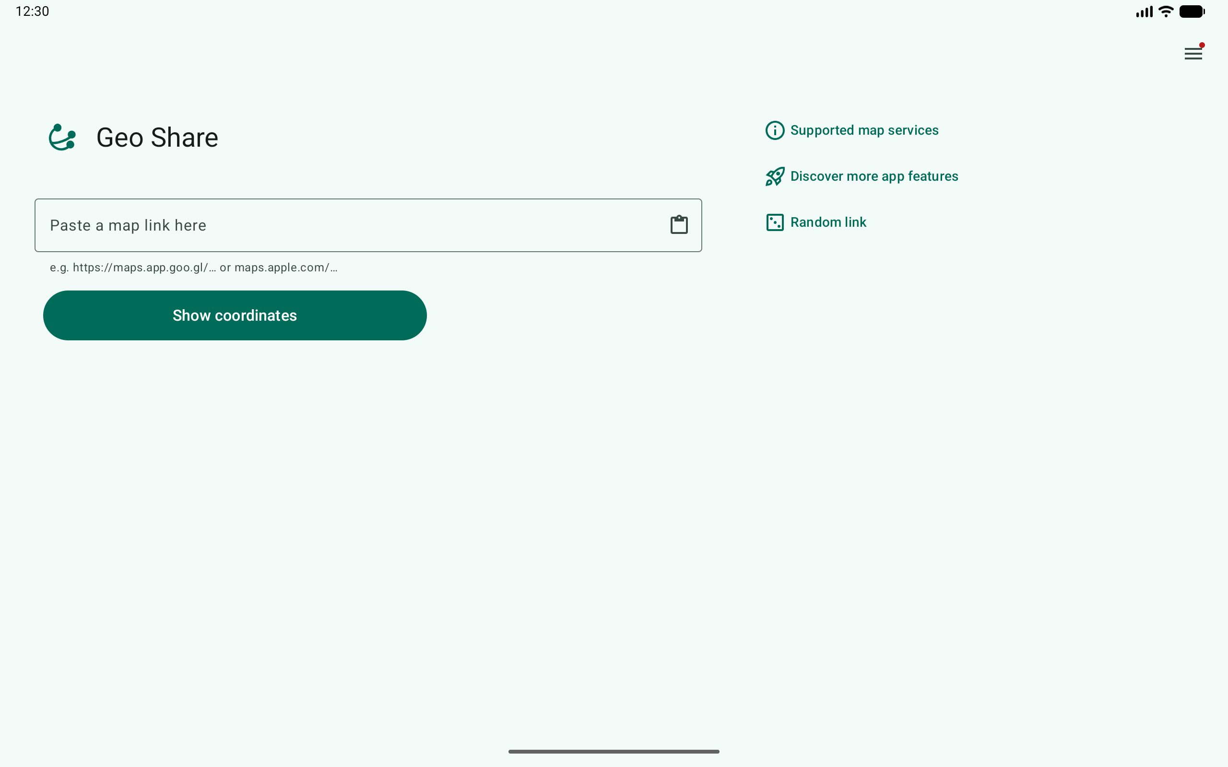Click the rocket icon
This screenshot has width=1228, height=767.
tap(774, 176)
